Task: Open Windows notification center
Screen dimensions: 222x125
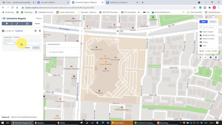Action: pyautogui.click(x=217, y=123)
